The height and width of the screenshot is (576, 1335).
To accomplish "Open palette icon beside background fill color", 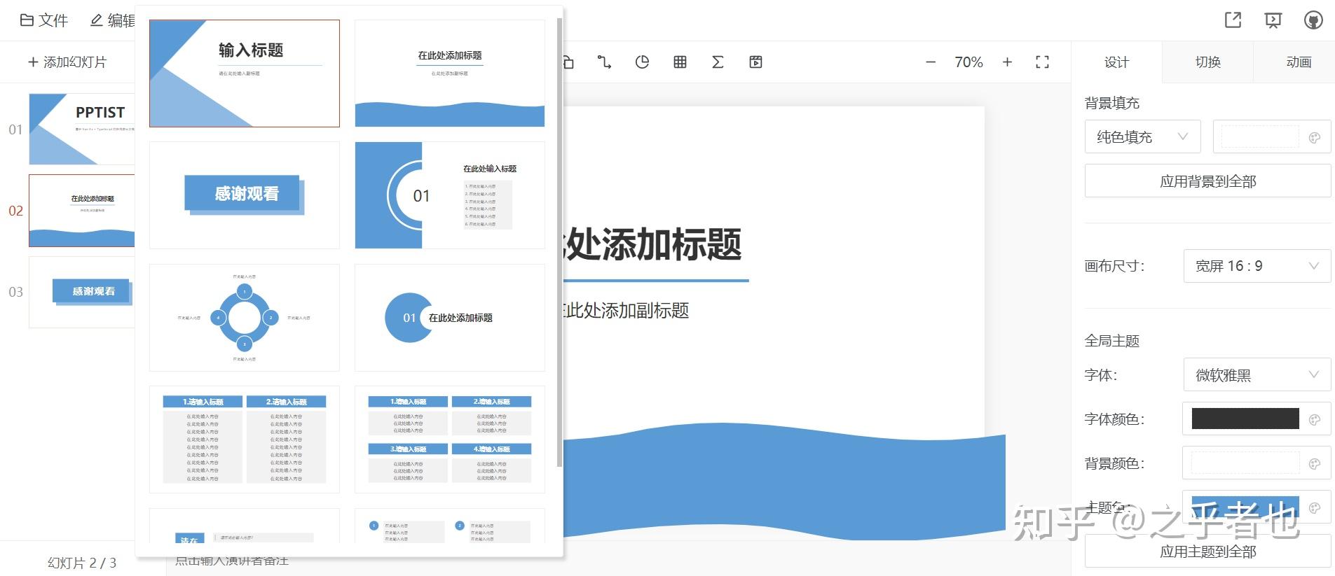I will coord(1315,137).
